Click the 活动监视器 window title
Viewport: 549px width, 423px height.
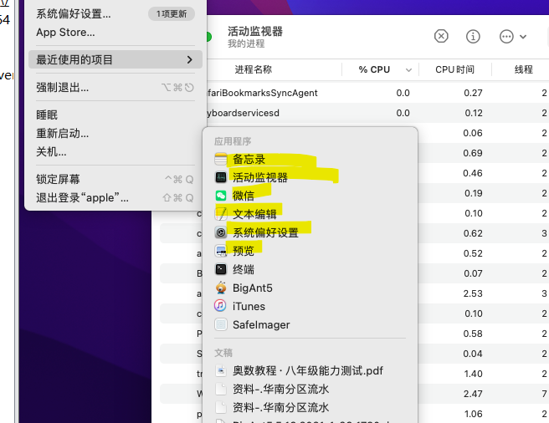(255, 31)
